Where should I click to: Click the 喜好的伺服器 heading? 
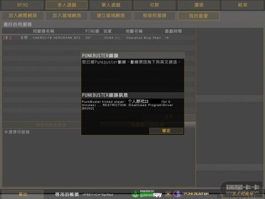click(x=18, y=25)
